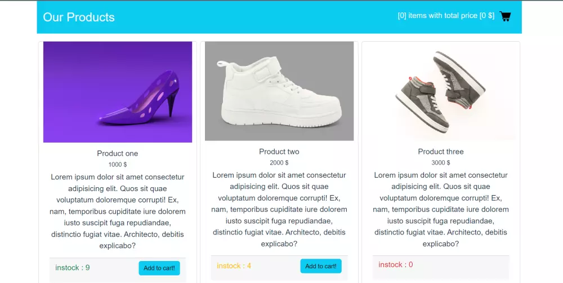563x283 pixels.
Task: Click the grey kids shoes image
Action: [x=441, y=91]
